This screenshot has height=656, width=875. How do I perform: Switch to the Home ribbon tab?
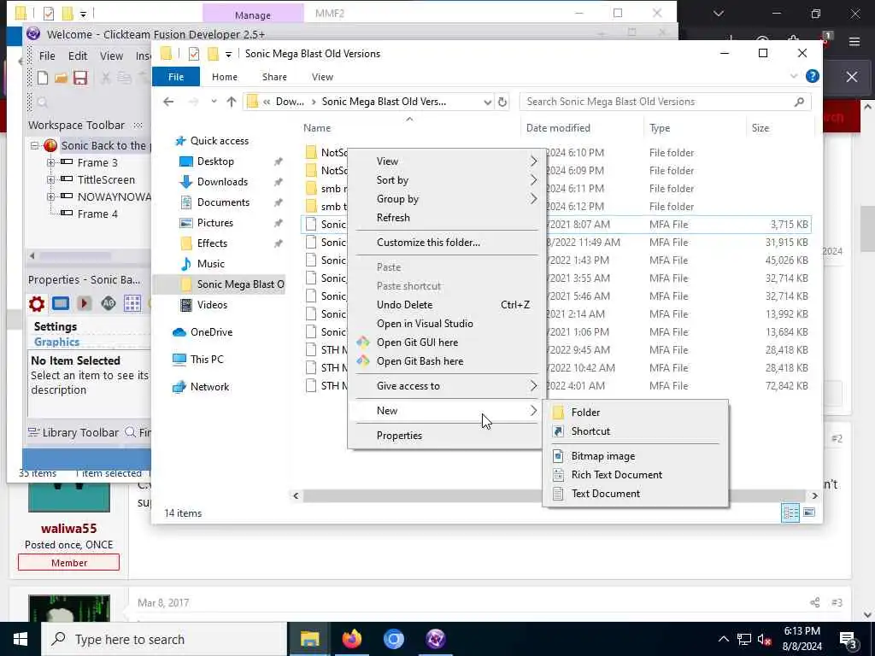pos(225,77)
